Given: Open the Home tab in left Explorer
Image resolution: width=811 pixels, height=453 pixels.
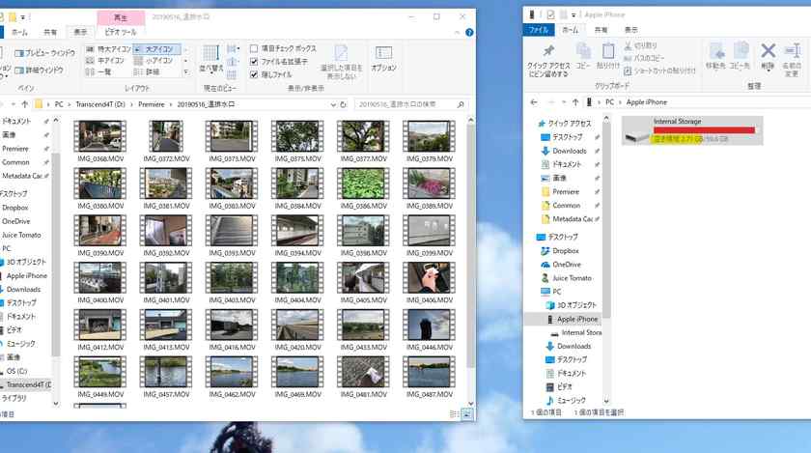Looking at the screenshot, I should (x=19, y=32).
